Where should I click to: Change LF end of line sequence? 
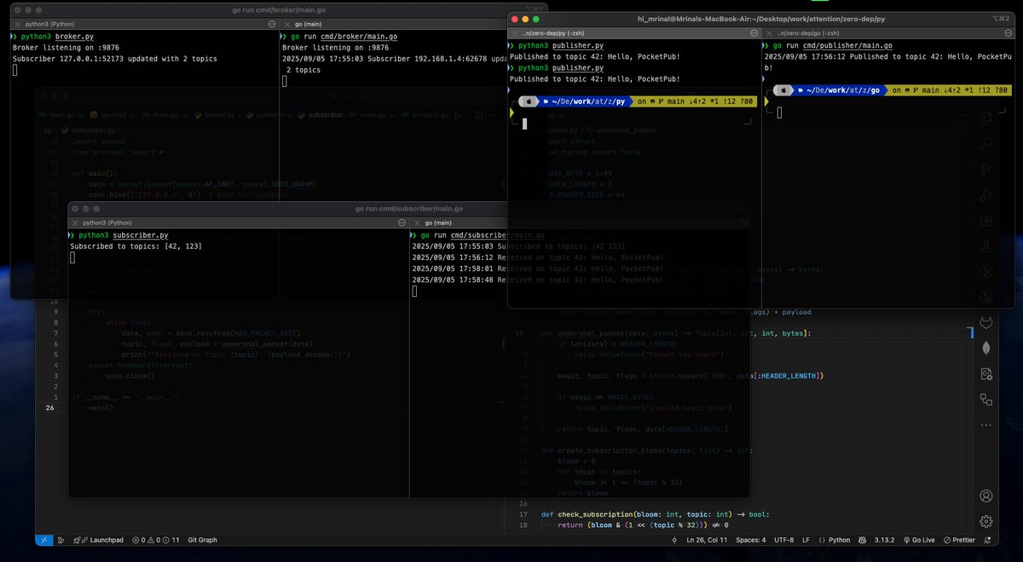tap(806, 540)
